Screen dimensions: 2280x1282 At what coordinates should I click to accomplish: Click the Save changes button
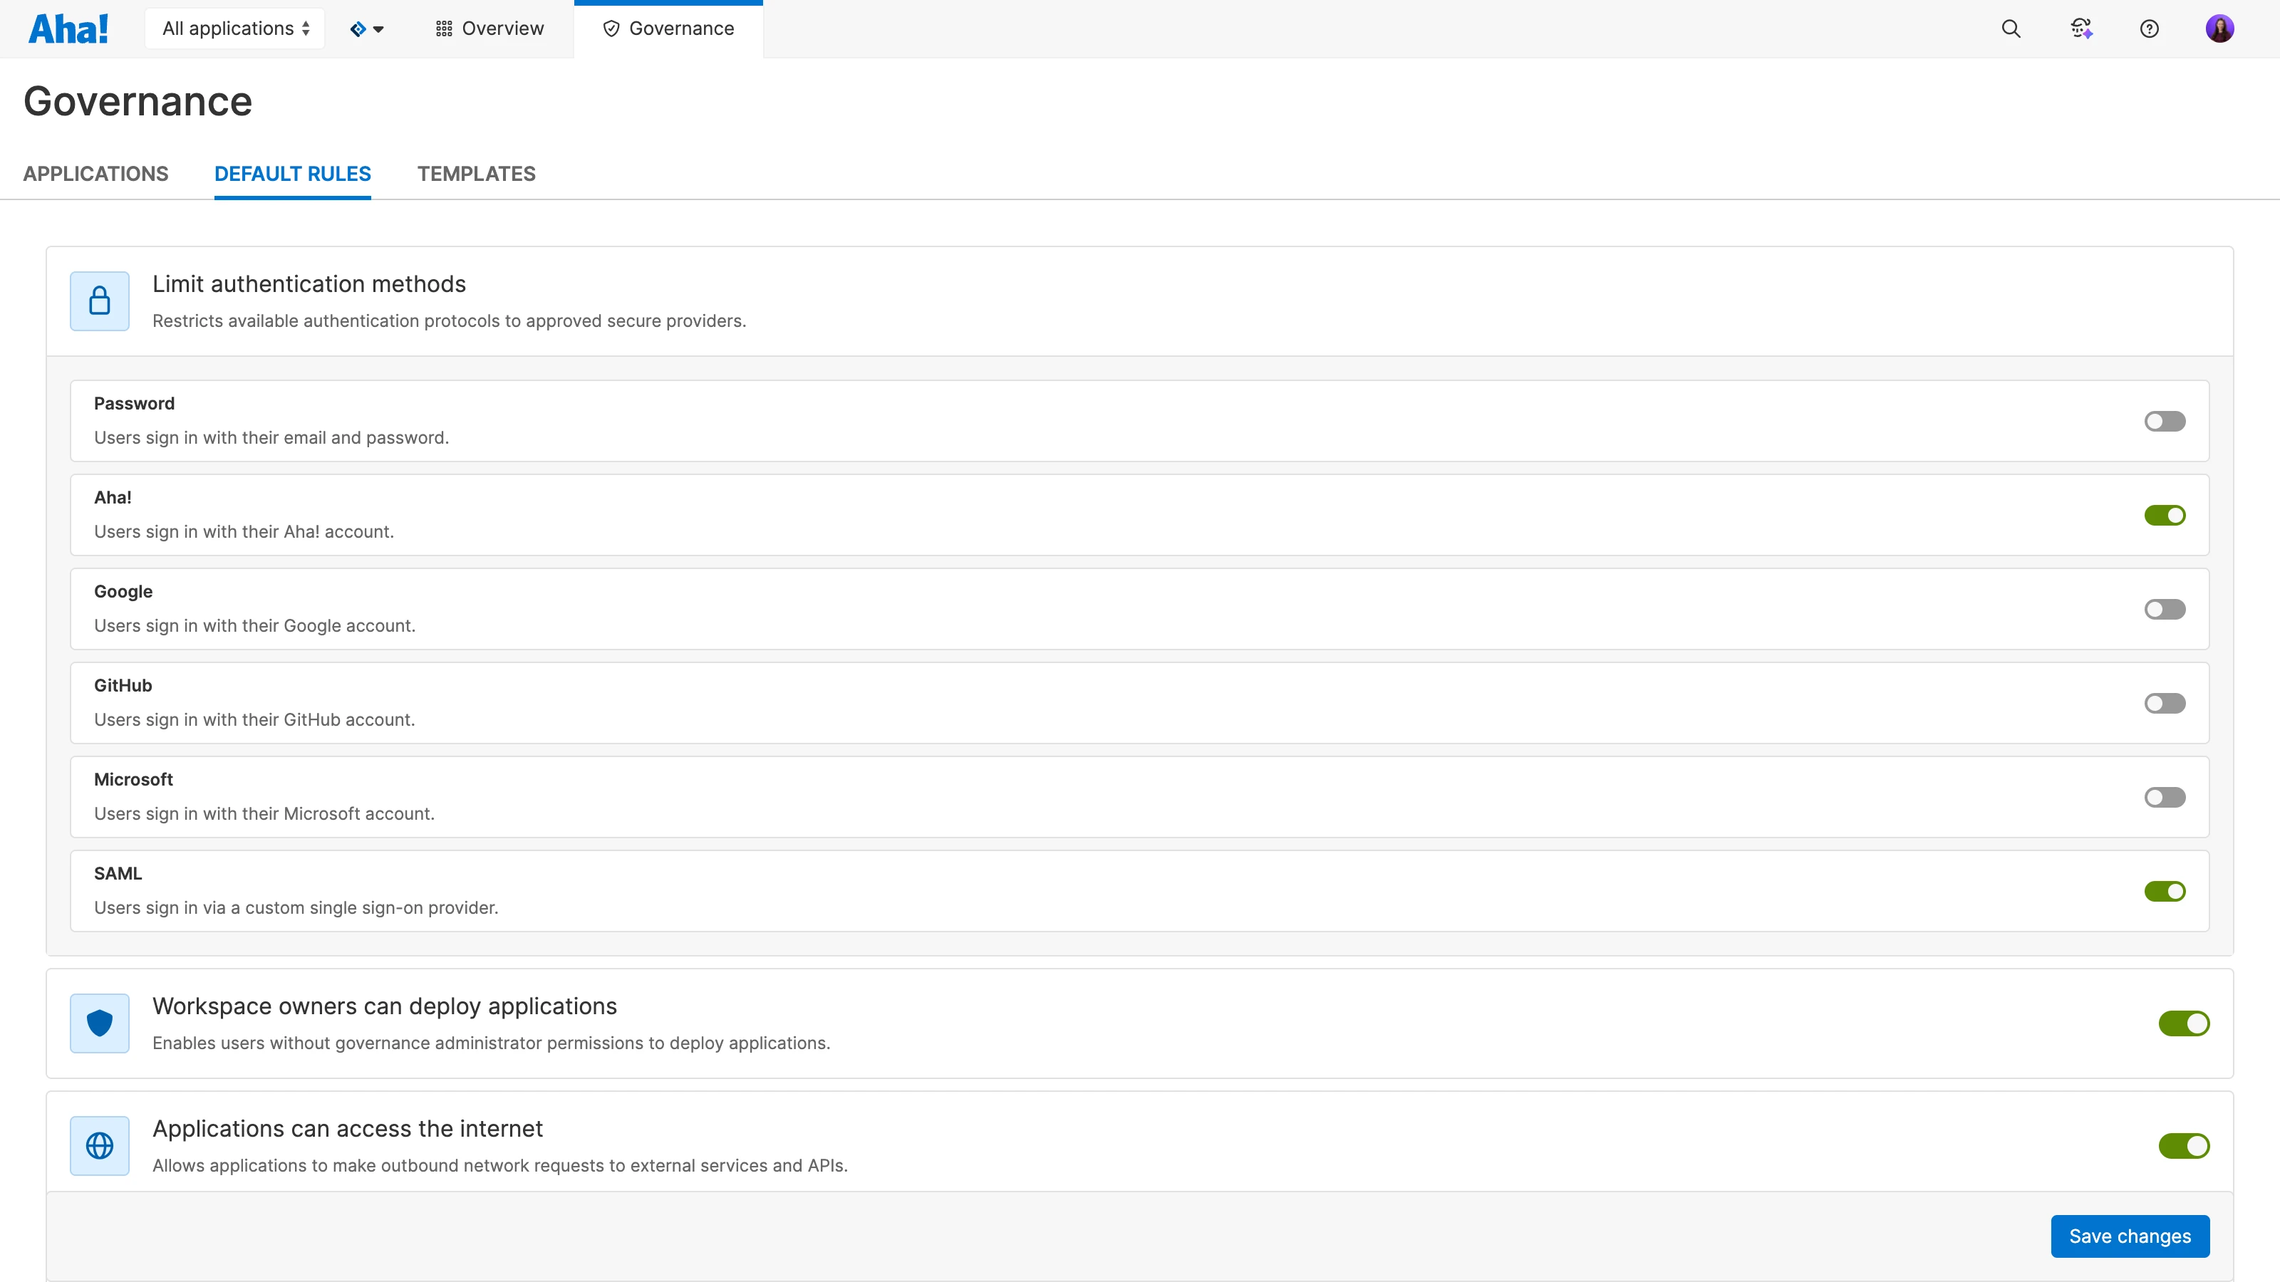tap(2130, 1236)
